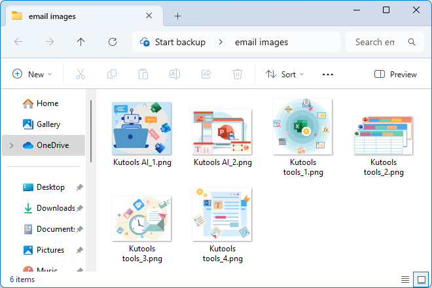Expand the OneDrive tree node

[10, 145]
